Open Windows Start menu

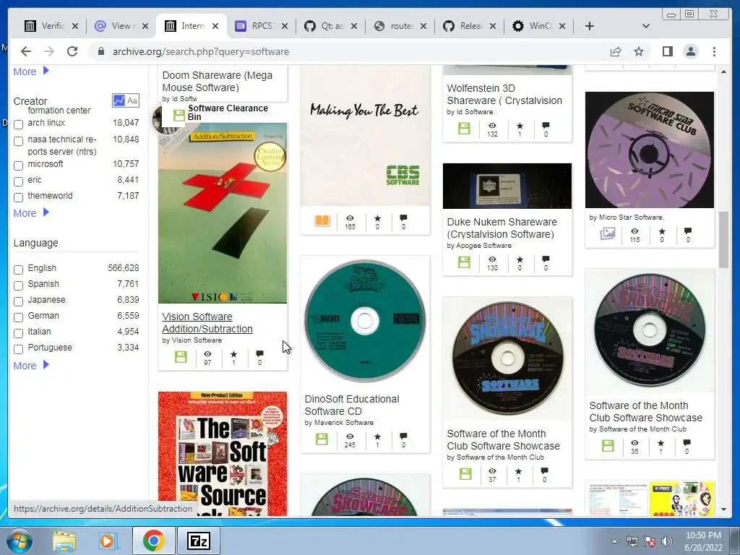[19, 541]
